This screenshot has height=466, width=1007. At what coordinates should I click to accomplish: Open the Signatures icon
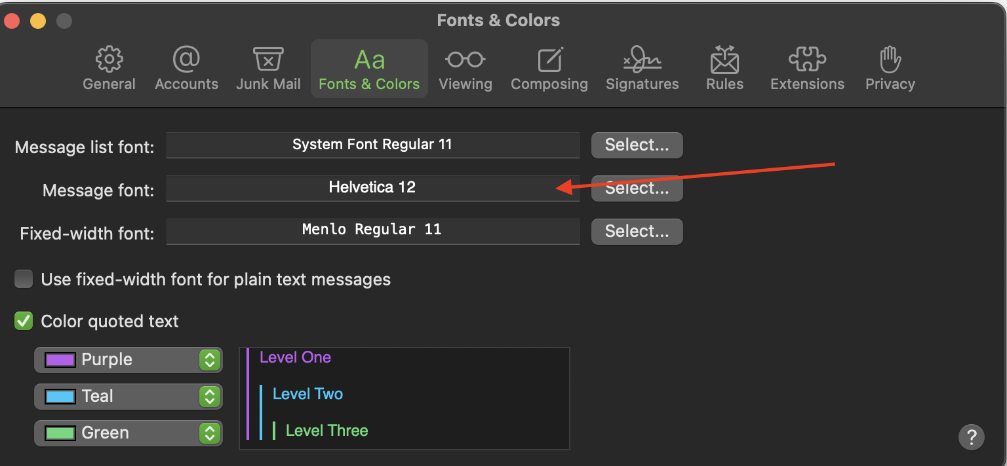[642, 60]
